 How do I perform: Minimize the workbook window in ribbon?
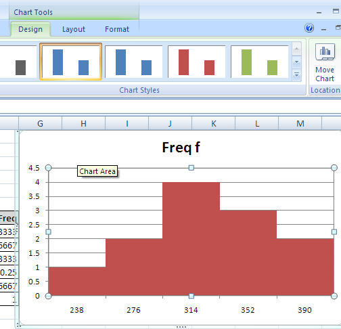(x=323, y=29)
